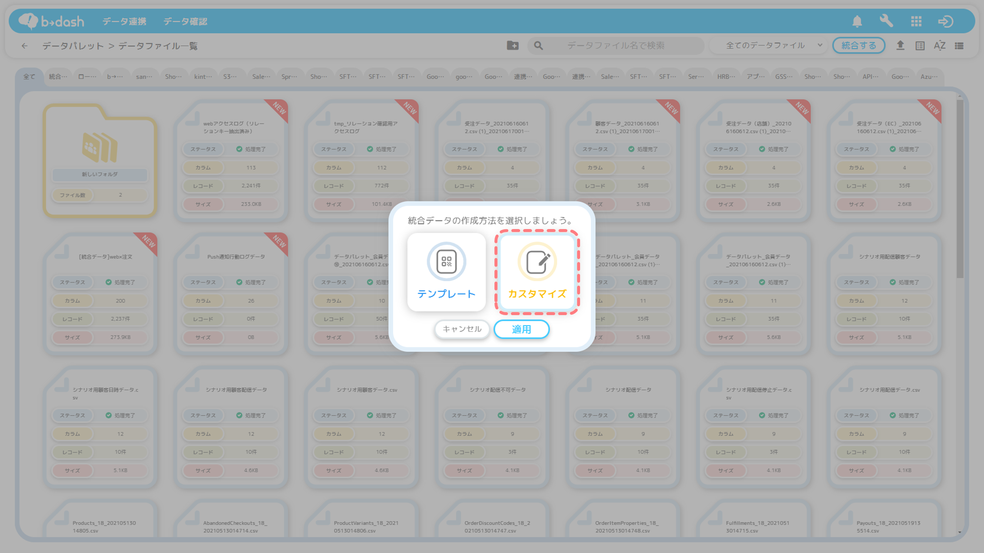Image resolution: width=984 pixels, height=553 pixels.
Task: Open the wrench settings icon
Action: pos(886,21)
